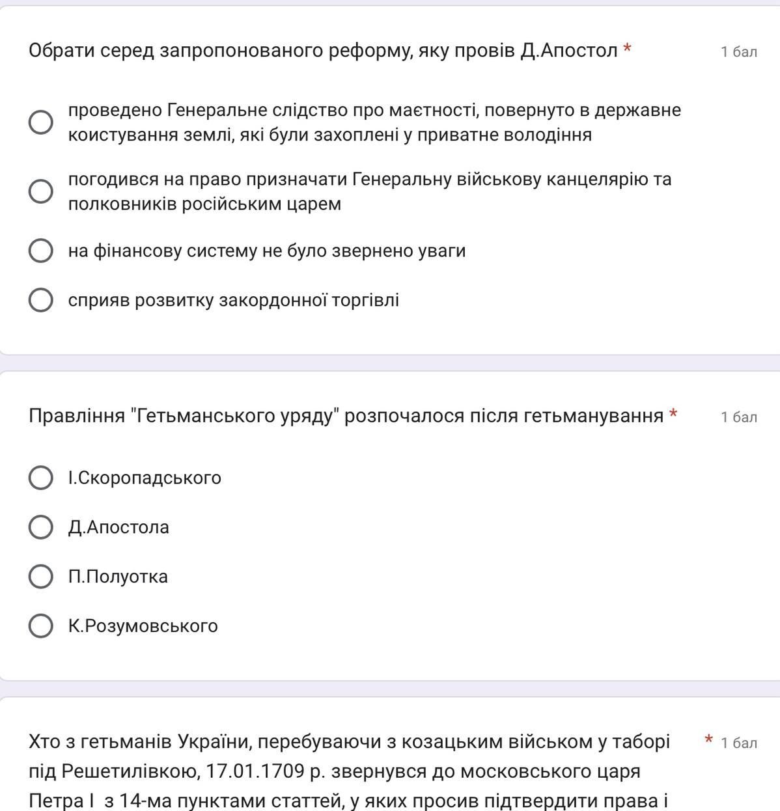Click the label text 'коистування землі, які були захоплені'
Viewport: 780px width, 811px height.
pos(329,135)
